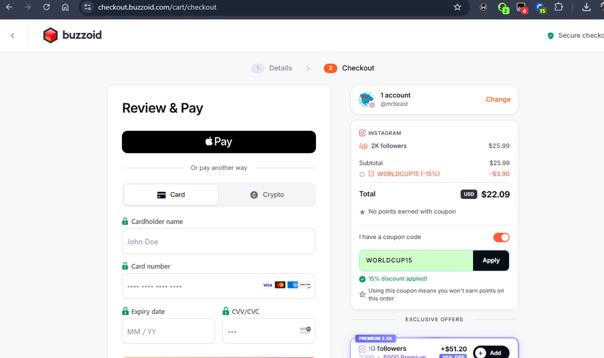Open the browser extensions puzzle icon
This screenshot has height=358, width=604.
[x=559, y=7]
